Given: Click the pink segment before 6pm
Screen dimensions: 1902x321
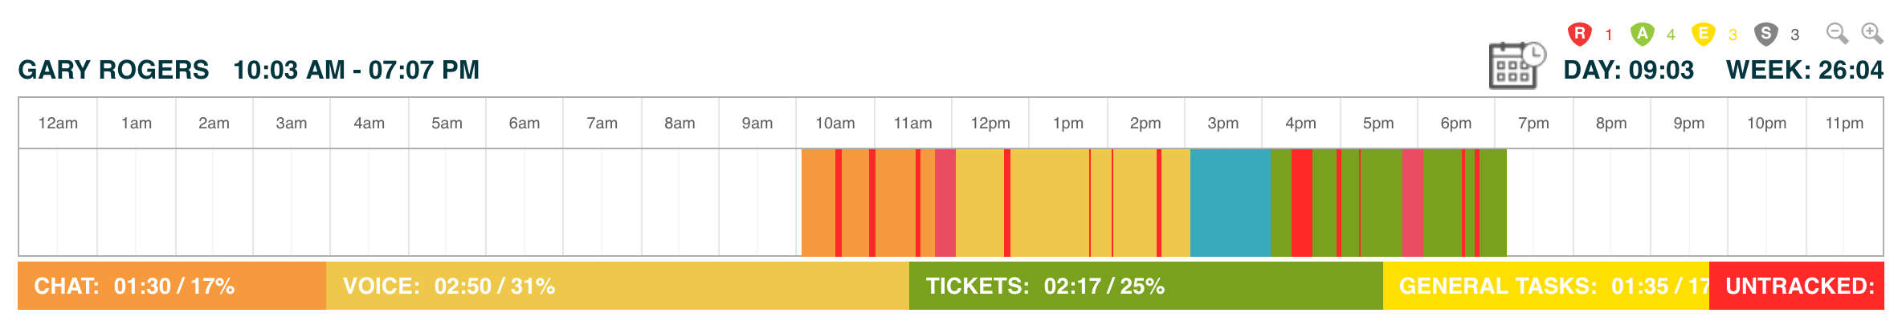Looking at the screenshot, I should tap(1412, 202).
